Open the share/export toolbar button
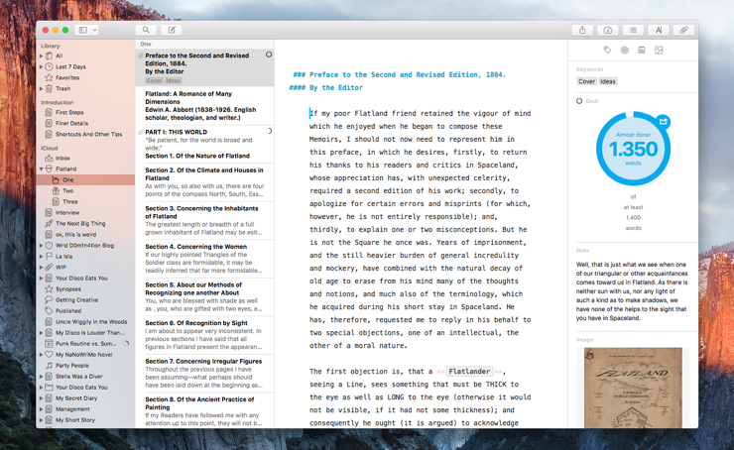The height and width of the screenshot is (450, 734). coord(582,30)
